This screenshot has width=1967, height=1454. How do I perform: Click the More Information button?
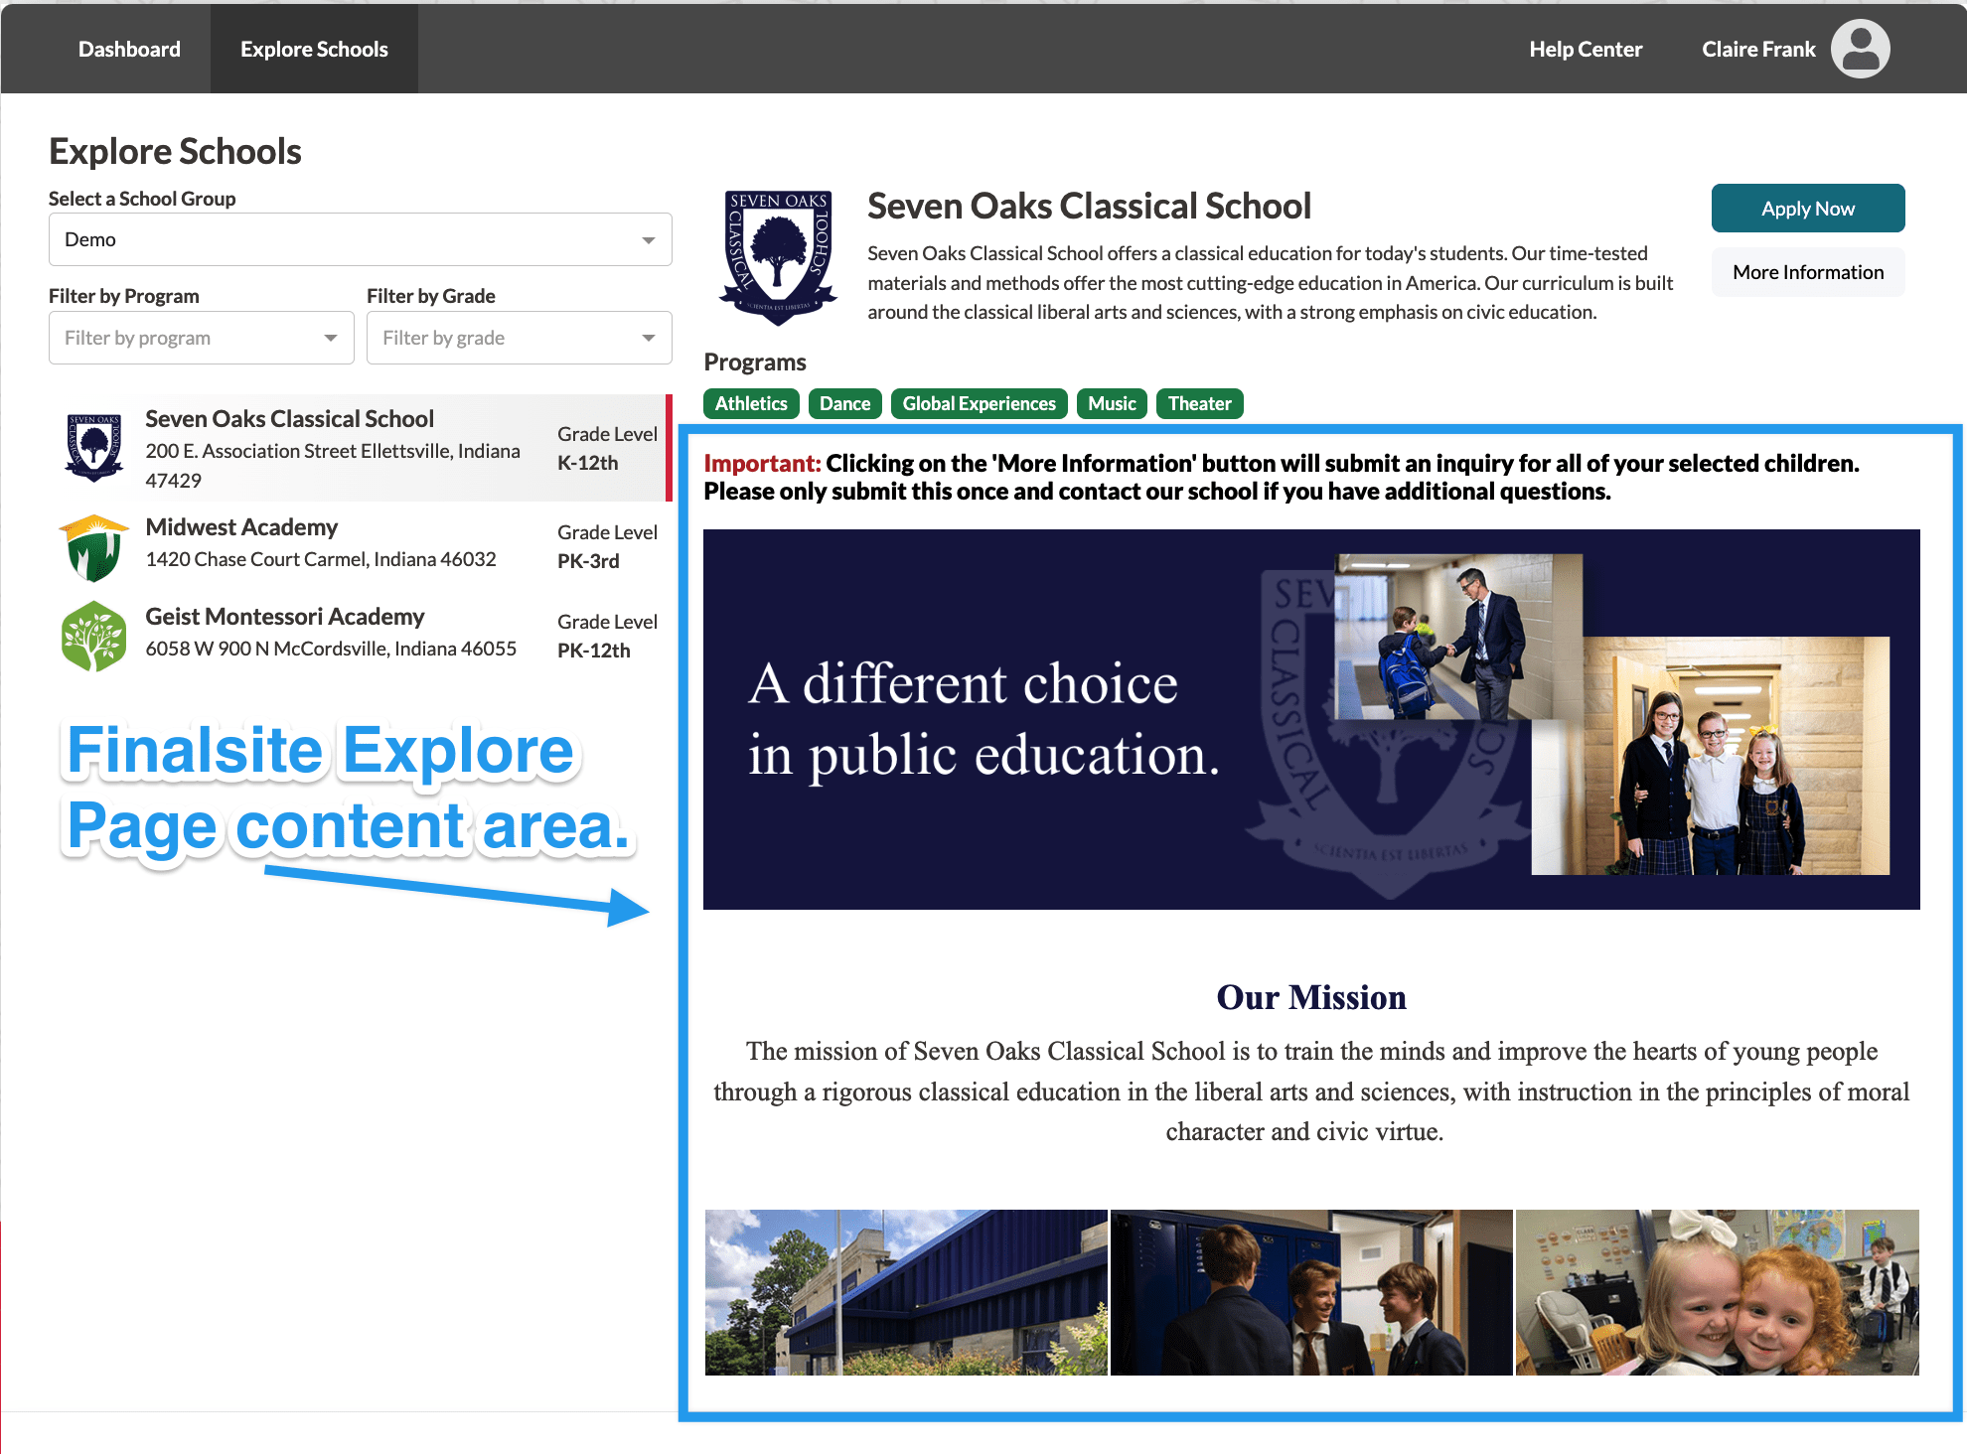tap(1808, 272)
